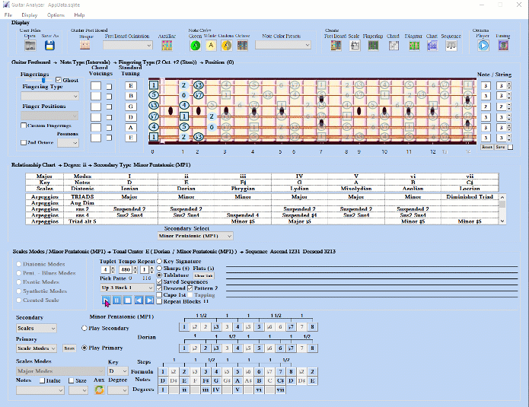529x407 pixels.
Task: Select the Play Secondary radio button
Action: (84, 328)
